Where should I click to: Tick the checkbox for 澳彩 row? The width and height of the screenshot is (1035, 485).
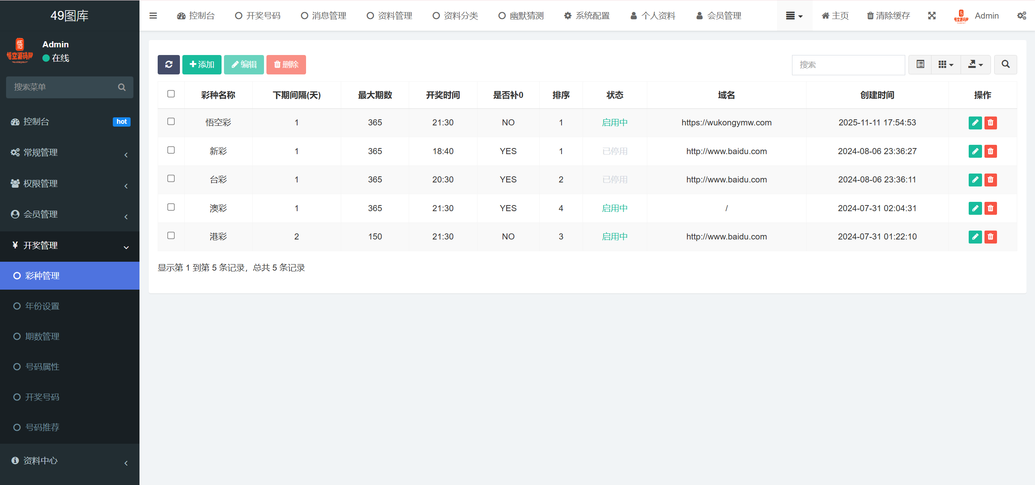click(171, 207)
